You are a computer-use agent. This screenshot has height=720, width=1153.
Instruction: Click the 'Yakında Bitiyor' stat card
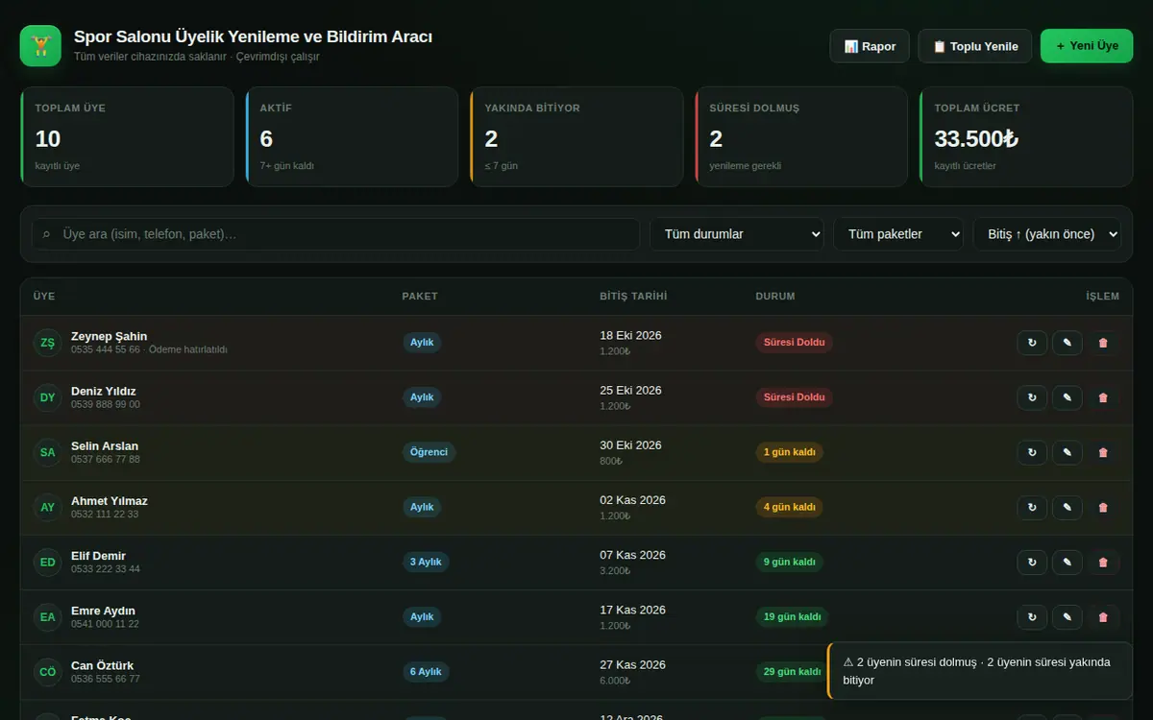[576, 136]
